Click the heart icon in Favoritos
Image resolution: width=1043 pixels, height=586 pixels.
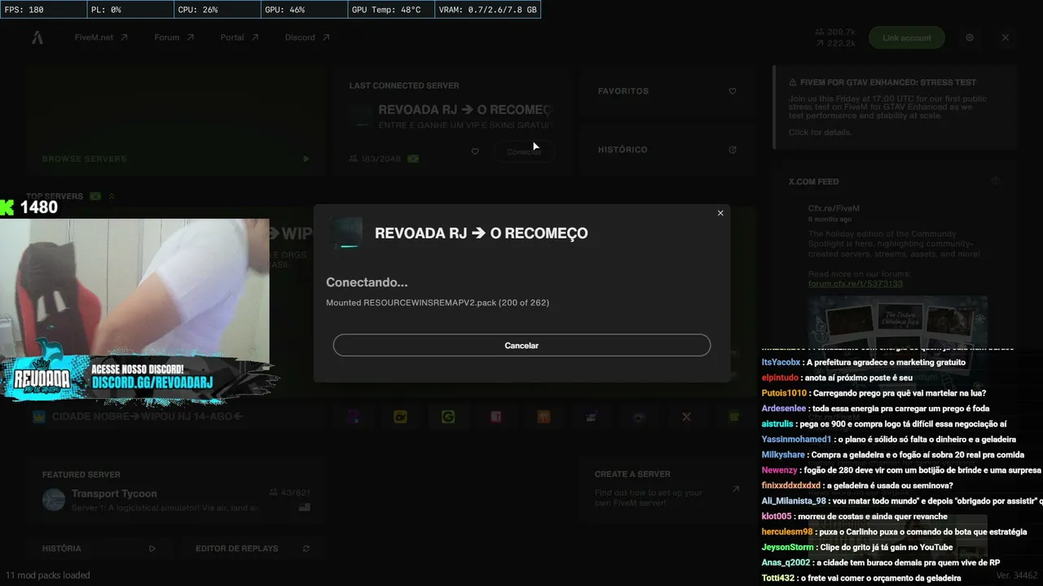click(x=733, y=91)
